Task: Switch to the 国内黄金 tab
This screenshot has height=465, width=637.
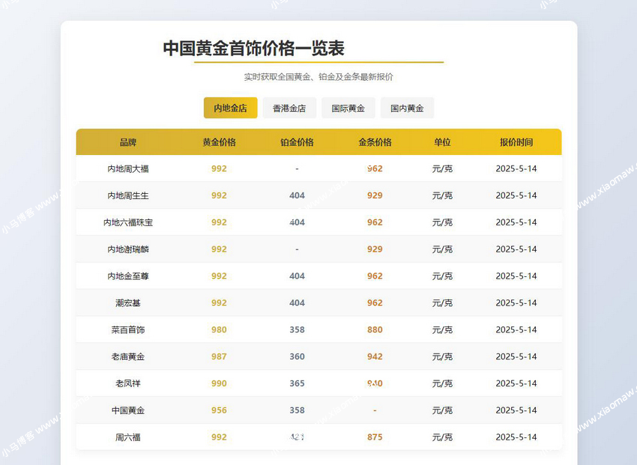Action: (407, 108)
